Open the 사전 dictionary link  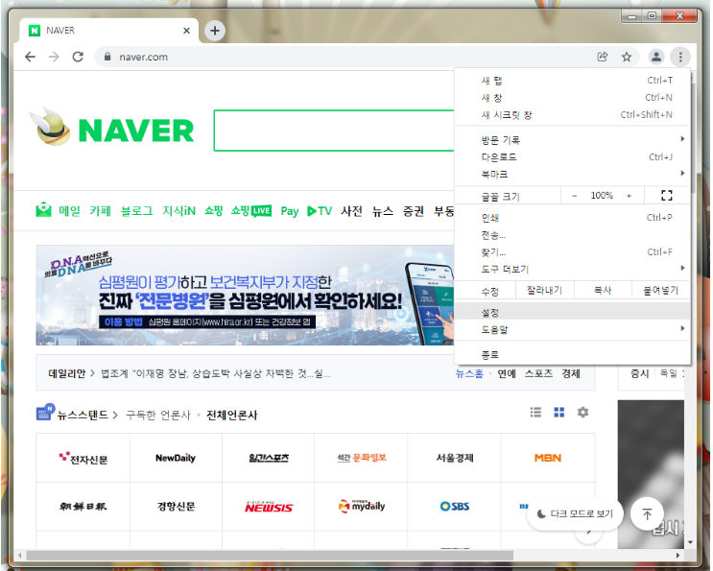click(351, 211)
